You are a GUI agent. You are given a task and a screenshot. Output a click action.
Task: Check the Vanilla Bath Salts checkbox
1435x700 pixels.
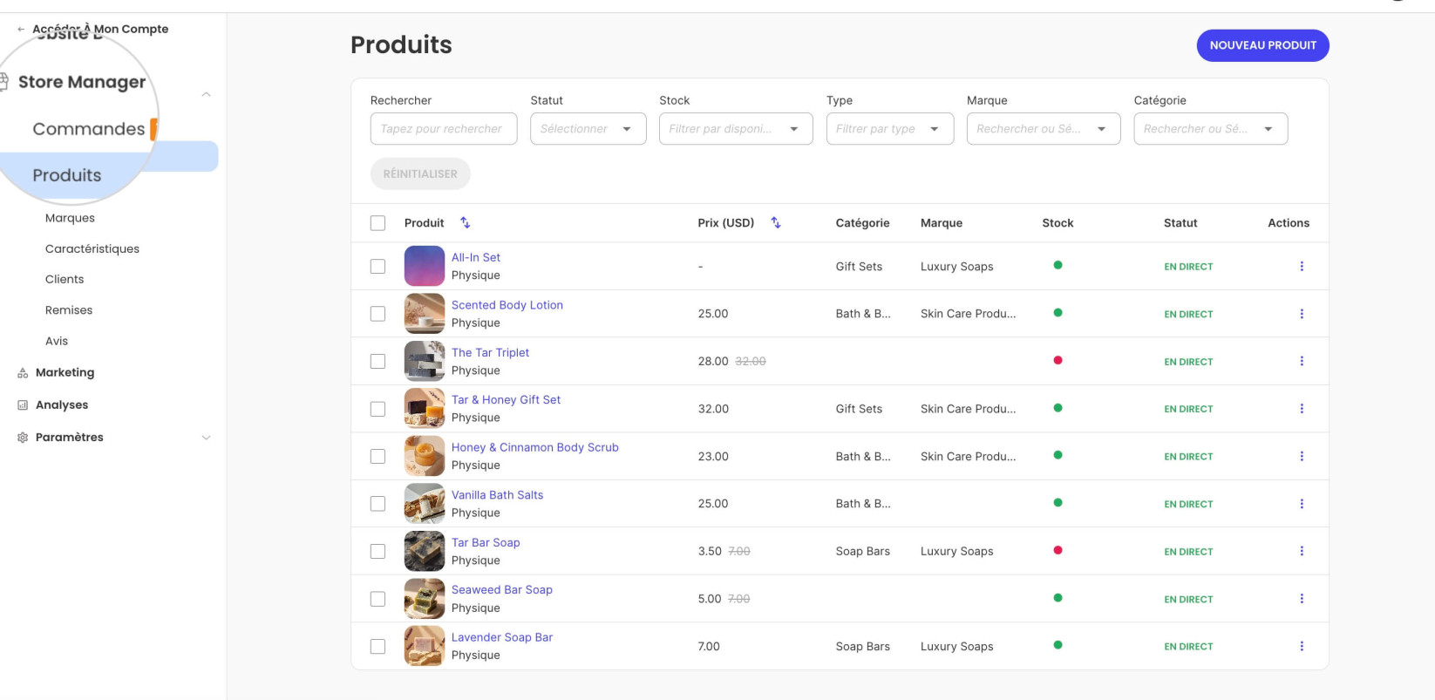pos(377,504)
